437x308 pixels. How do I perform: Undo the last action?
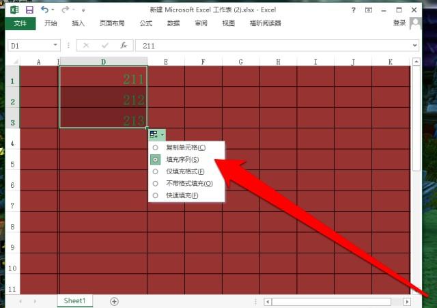44,10
